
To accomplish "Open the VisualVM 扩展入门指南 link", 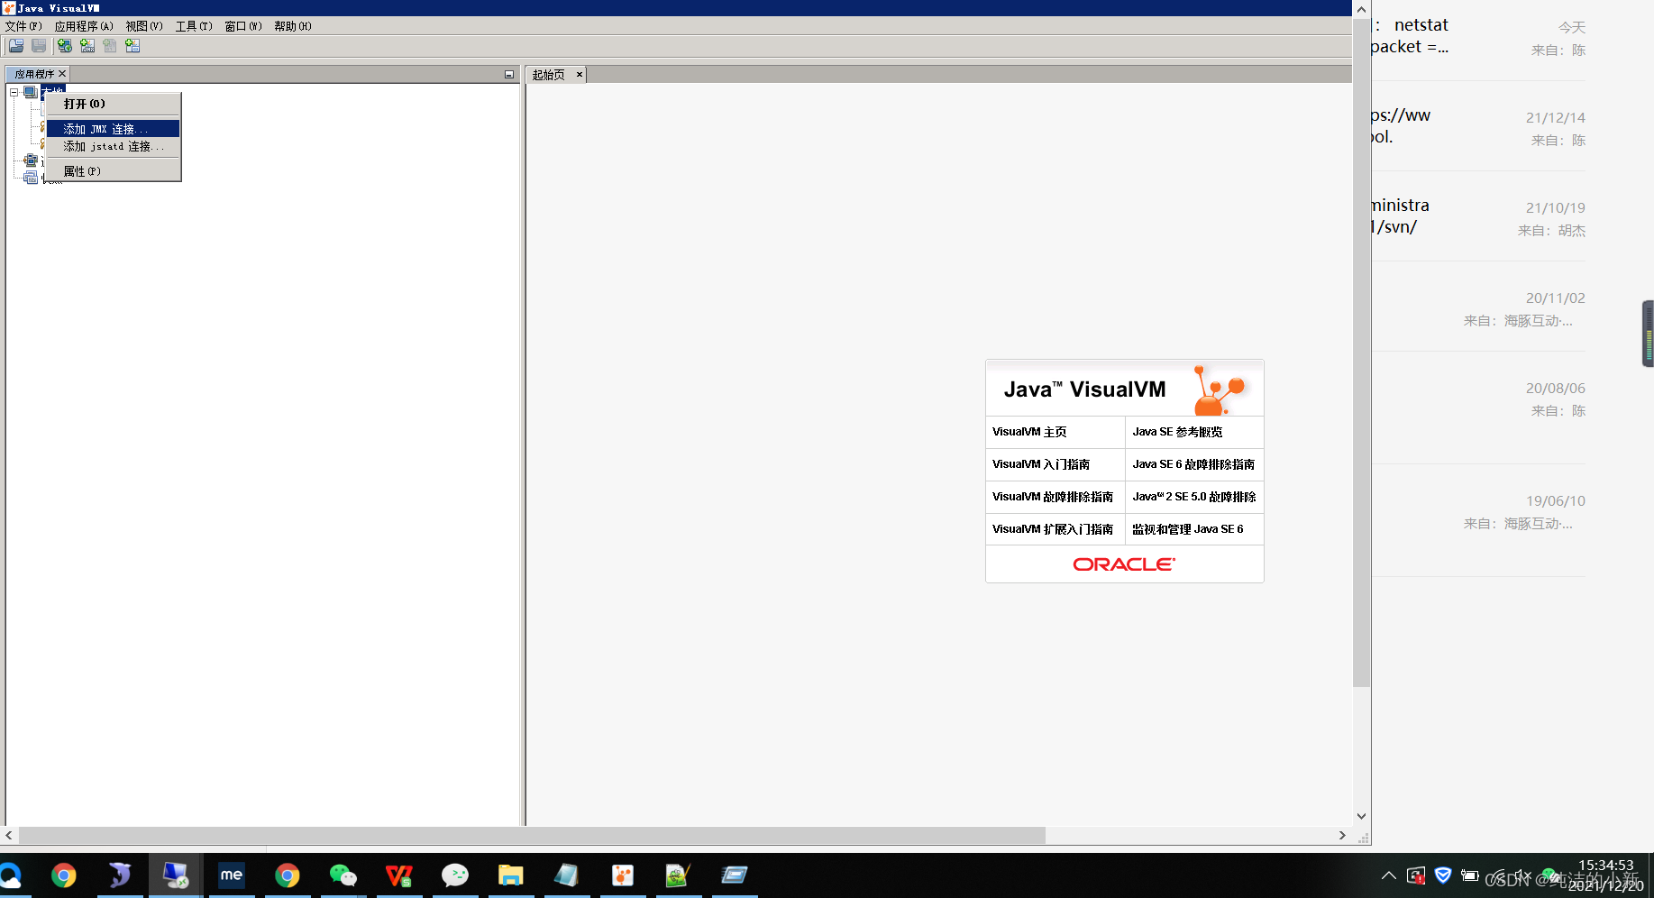I will pos(1053,529).
